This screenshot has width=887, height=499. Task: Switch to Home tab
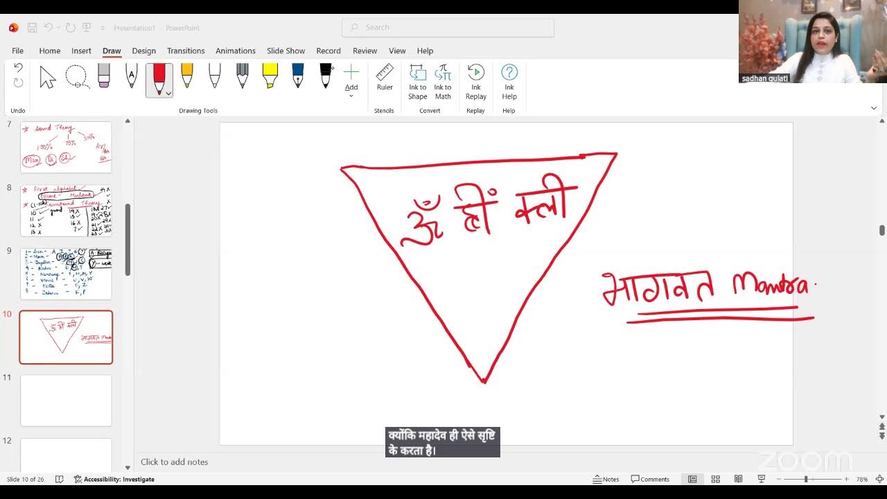[x=50, y=51]
